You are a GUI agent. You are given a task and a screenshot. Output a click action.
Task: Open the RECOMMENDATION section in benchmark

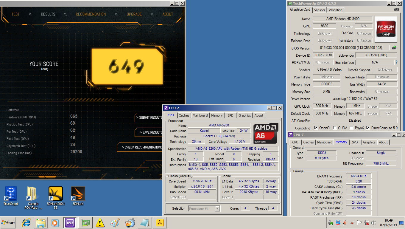tap(91, 14)
